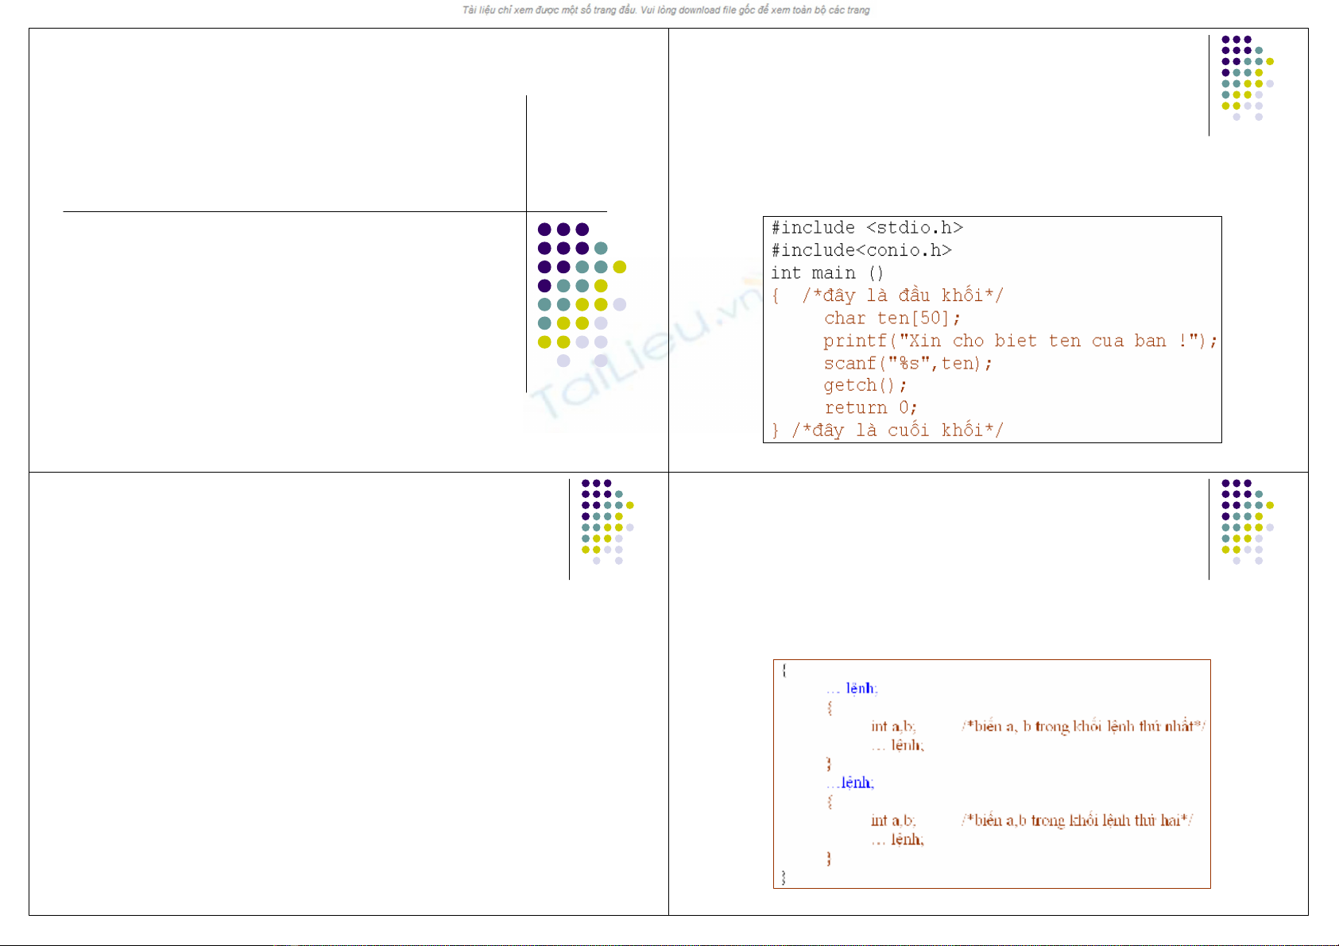This screenshot has height=946, width=1339.
Task: Click the first blue "… lệnh;" text
Action: 852,688
